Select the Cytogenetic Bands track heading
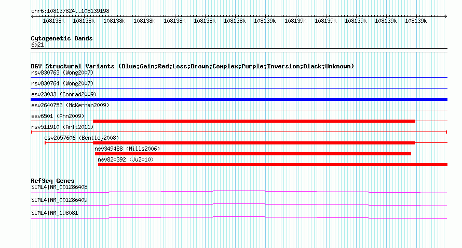The width and height of the screenshot is (462, 248). pyautogui.click(x=62, y=38)
